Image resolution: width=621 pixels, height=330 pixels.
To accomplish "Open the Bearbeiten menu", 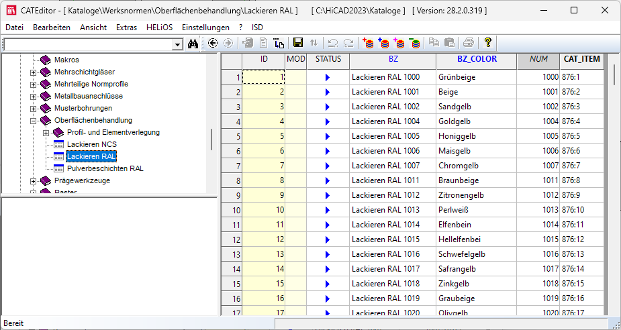I will pyautogui.click(x=52, y=27).
